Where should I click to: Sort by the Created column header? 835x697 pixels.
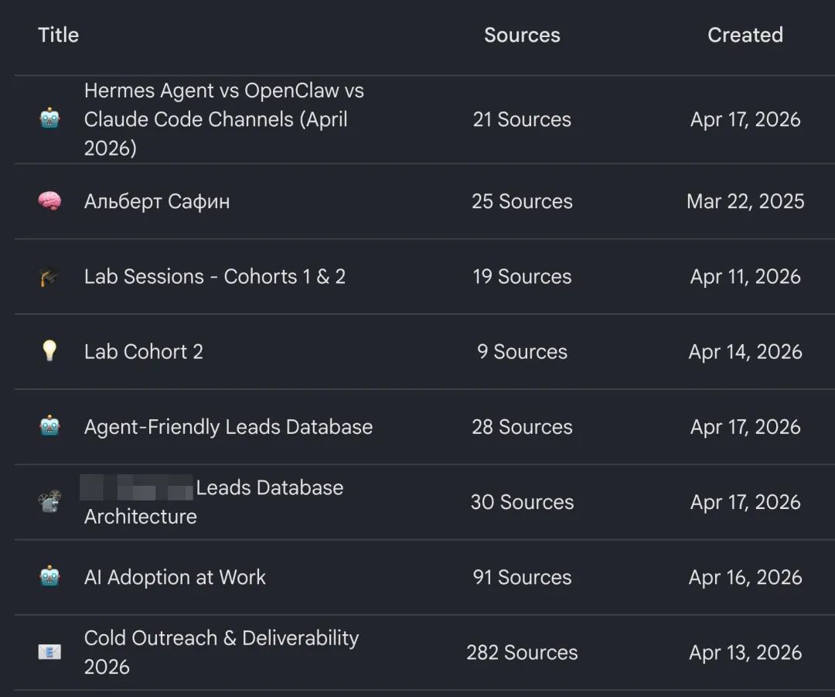click(x=745, y=35)
